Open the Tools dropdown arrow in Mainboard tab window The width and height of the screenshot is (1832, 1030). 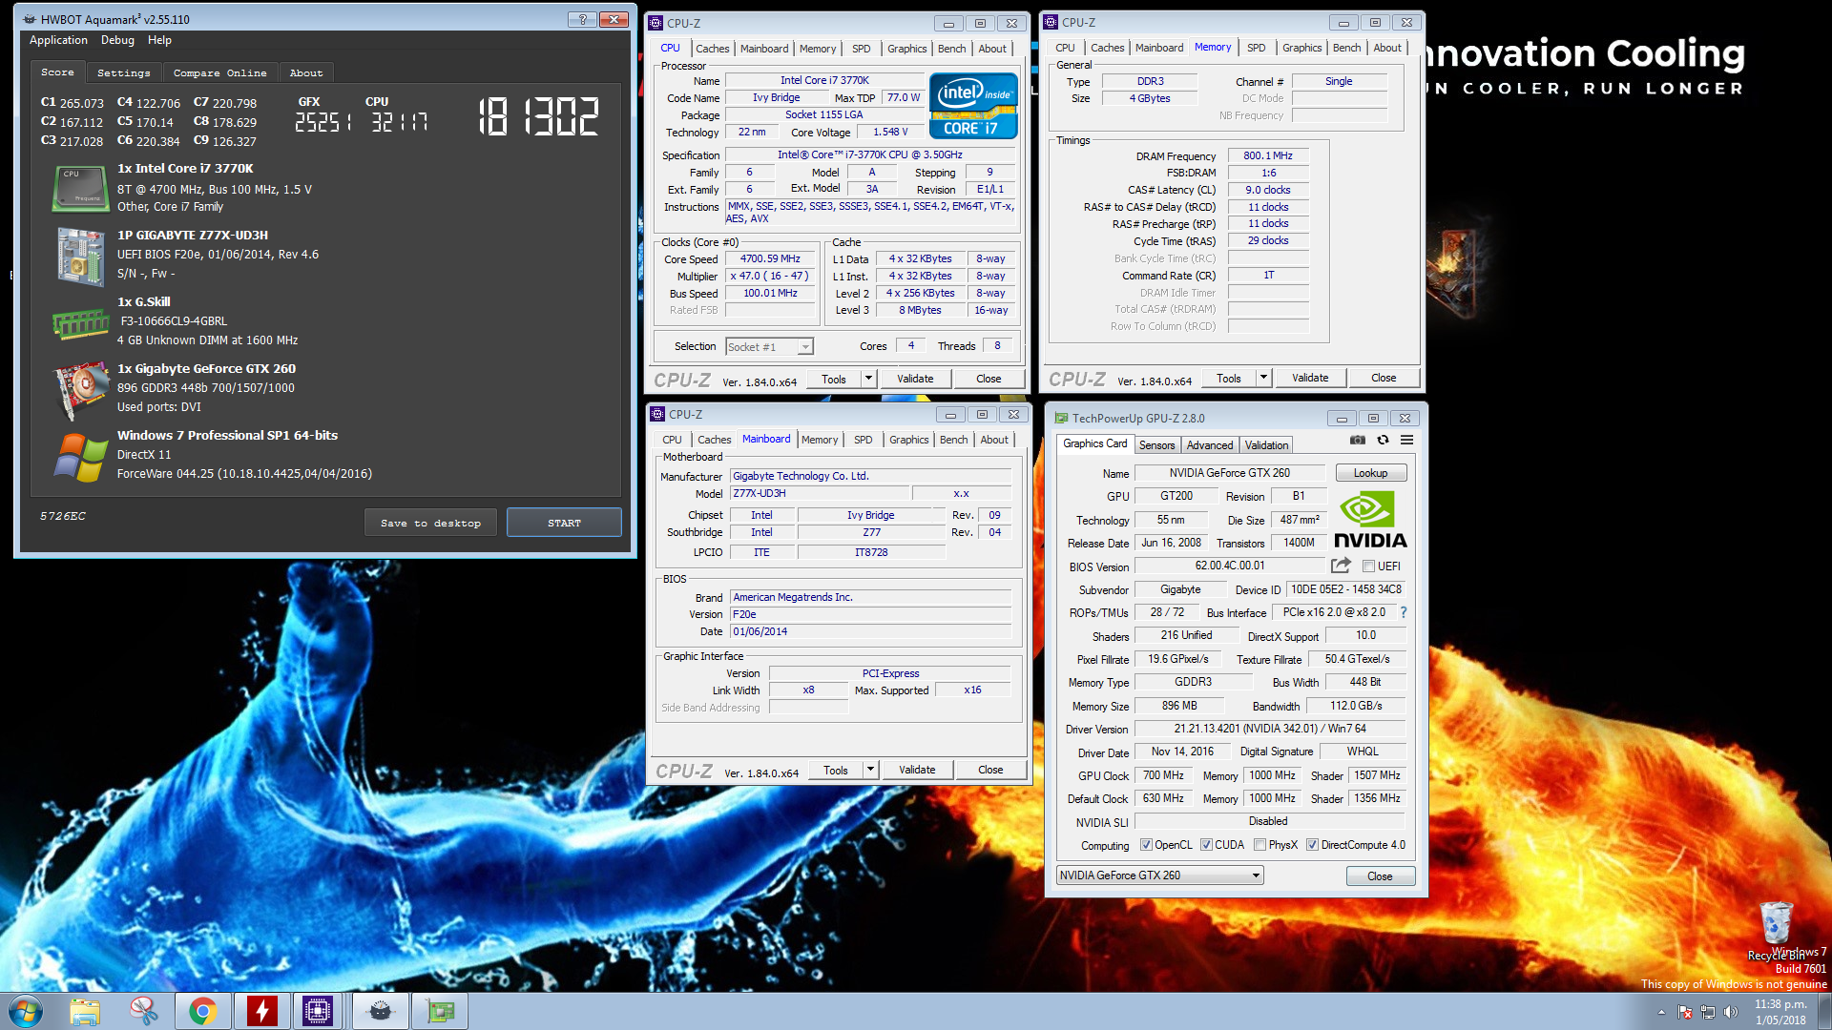click(x=870, y=770)
